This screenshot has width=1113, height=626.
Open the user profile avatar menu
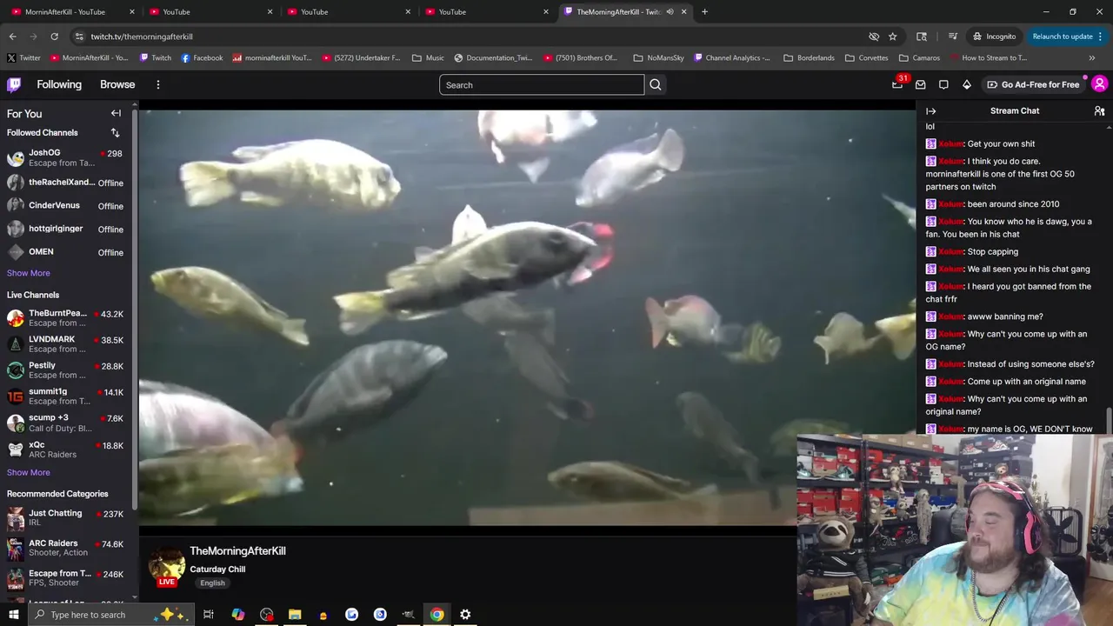(1099, 84)
